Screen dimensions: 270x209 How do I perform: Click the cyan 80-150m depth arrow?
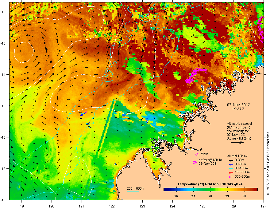(x=231, y=168)
